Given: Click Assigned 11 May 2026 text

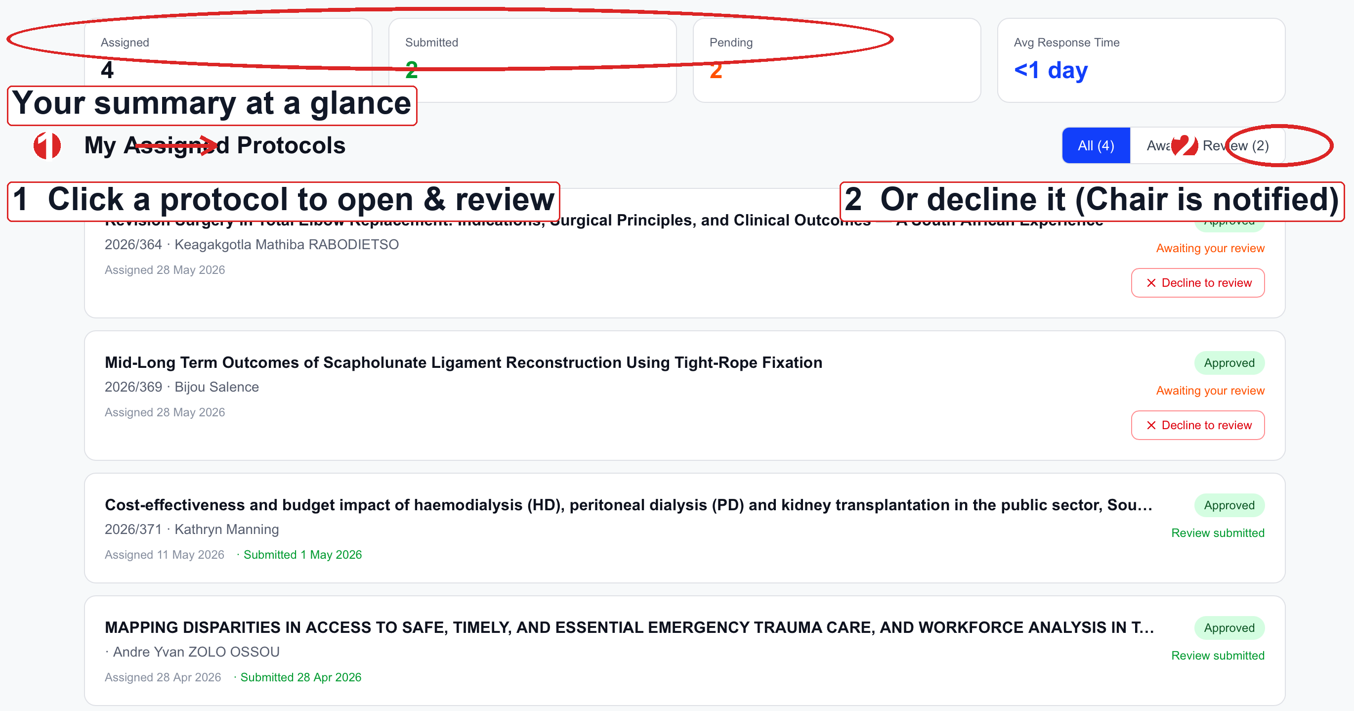Looking at the screenshot, I should click(x=164, y=555).
